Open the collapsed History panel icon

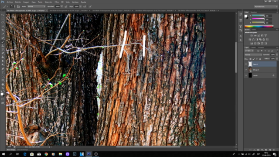(x=241, y=14)
